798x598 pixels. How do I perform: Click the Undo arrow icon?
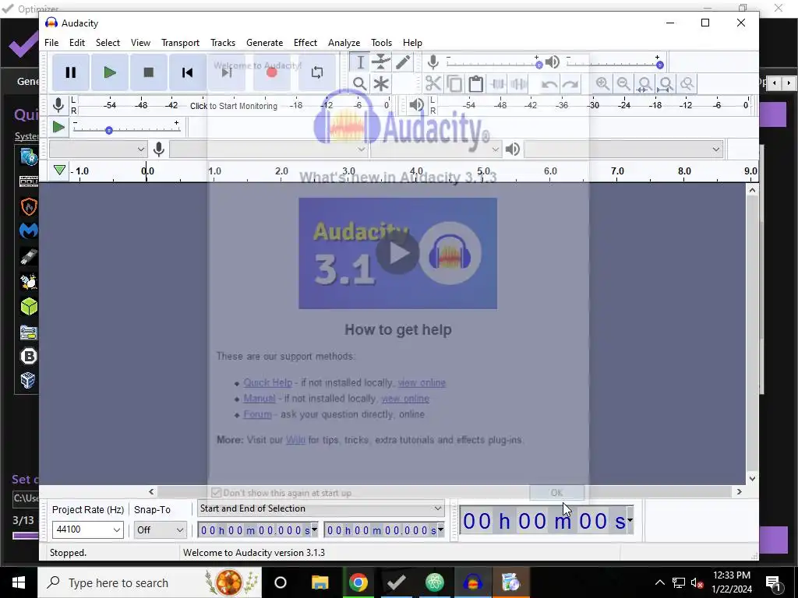tap(549, 83)
